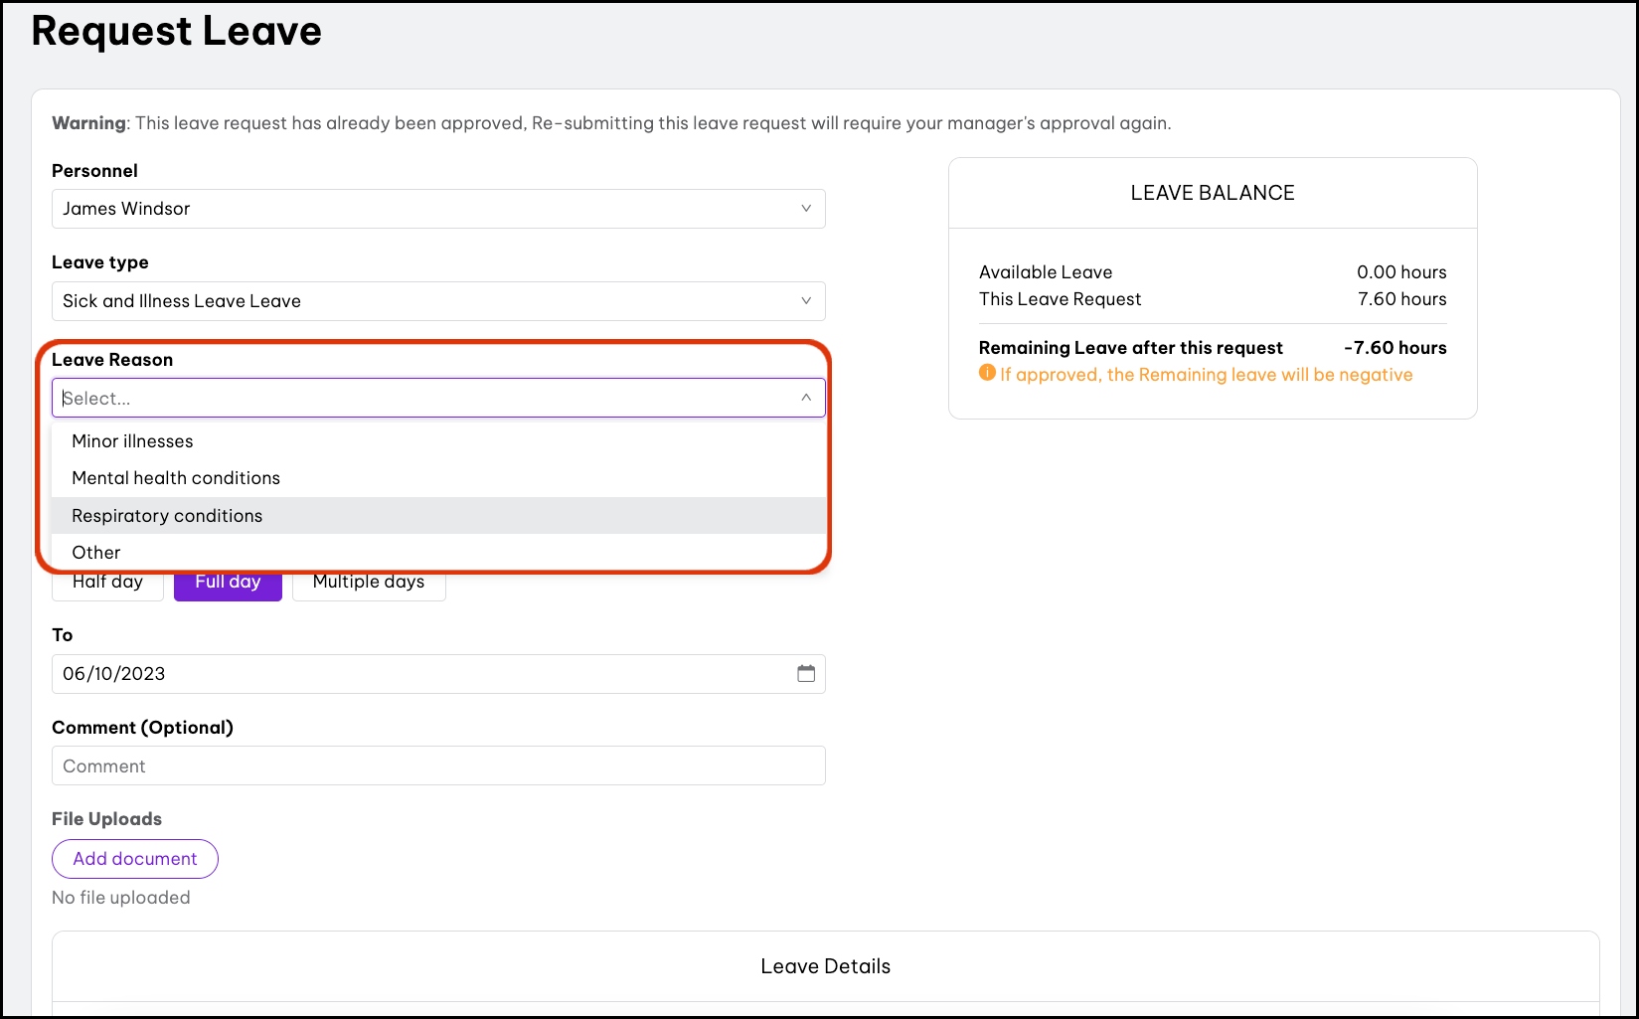Click the negative remaining leave warning text
Image resolution: width=1639 pixels, height=1019 pixels.
pos(1206,375)
